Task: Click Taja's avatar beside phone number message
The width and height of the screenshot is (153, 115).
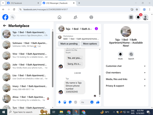Action: (61, 92)
